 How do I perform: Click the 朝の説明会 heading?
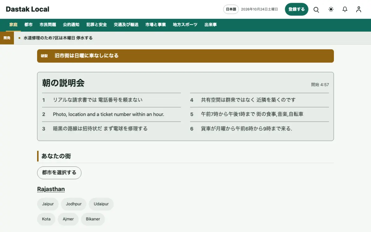63,83
